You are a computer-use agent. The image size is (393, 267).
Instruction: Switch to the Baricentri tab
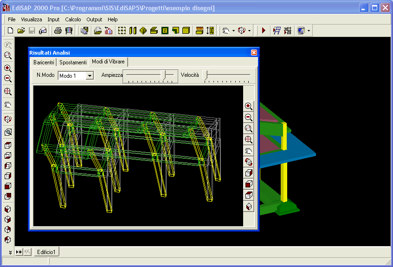[x=44, y=62]
